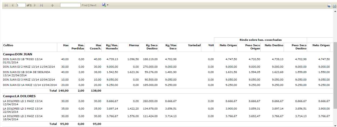Viewport: 337px width, 127px height.
Task: Click the Campo:DON JUAN group heading
Action: (18, 54)
